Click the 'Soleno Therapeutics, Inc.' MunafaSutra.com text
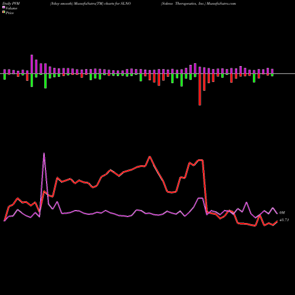Image resolution: width=295 pixels, height=295 pixels. [x=198, y=4]
